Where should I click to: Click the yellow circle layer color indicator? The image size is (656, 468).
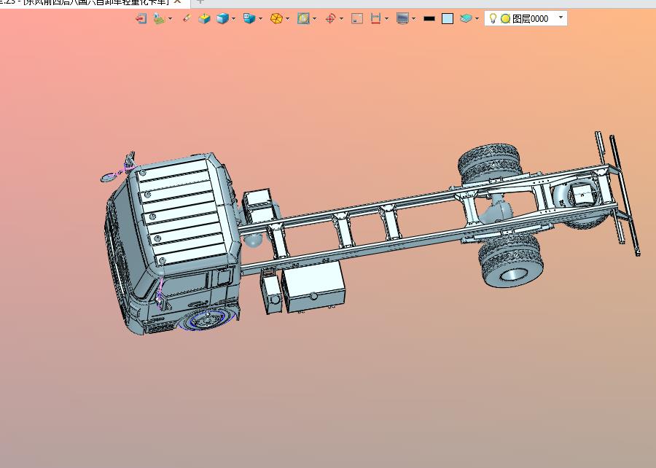click(x=505, y=18)
